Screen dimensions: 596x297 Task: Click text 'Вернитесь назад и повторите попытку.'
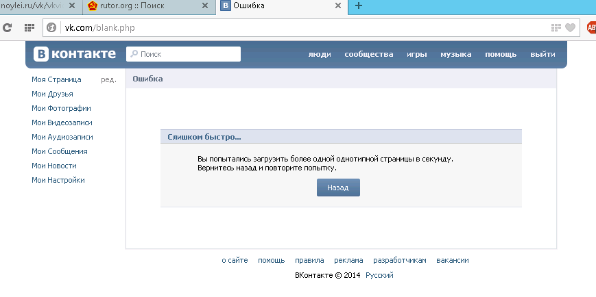click(267, 168)
